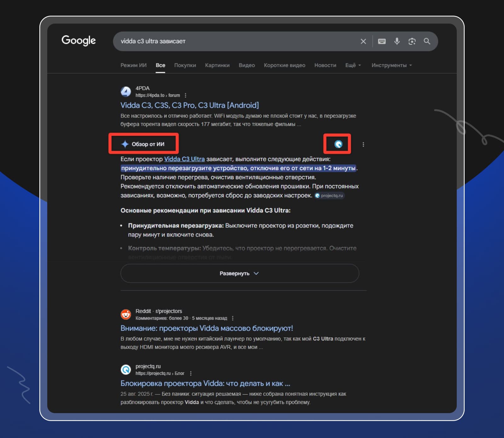Open the on-screen keyboard icon
Viewport: 504px width, 438px height.
pyautogui.click(x=382, y=41)
